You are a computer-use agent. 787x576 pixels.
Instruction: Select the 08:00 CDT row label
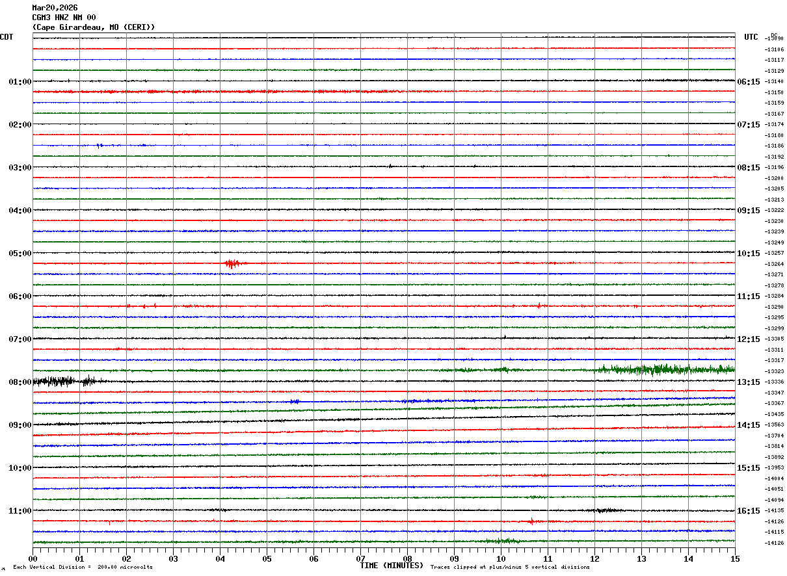click(20, 382)
